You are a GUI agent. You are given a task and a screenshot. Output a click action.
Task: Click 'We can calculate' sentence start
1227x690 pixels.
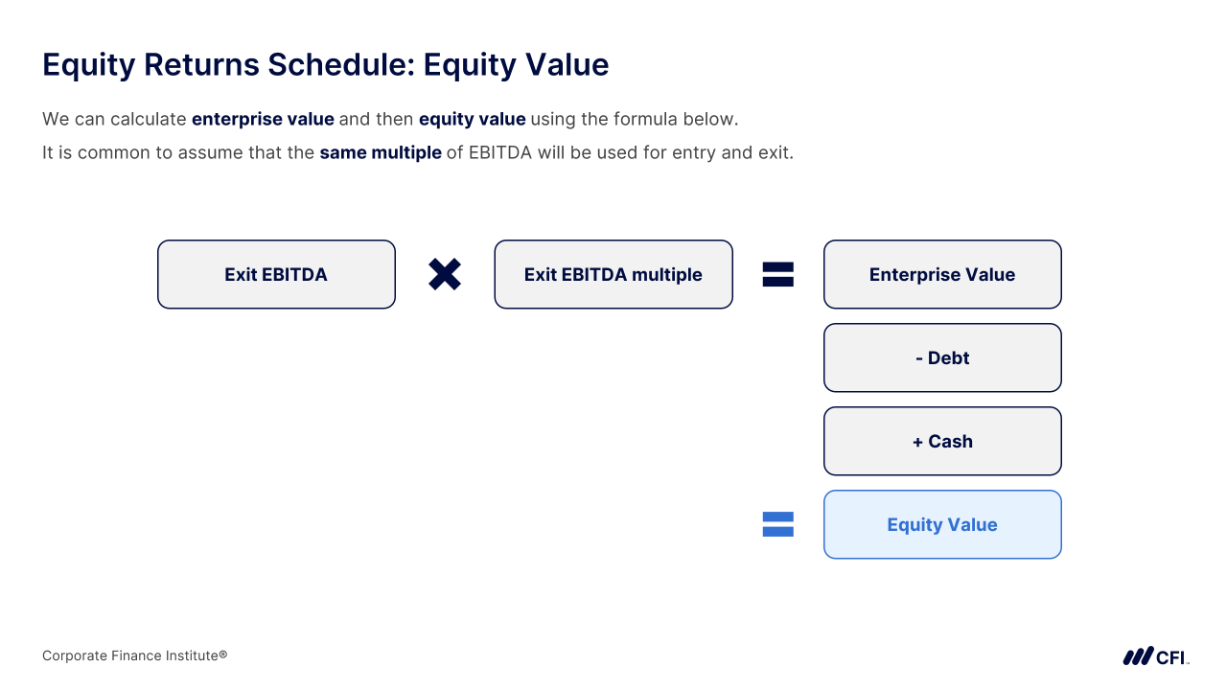114,120
